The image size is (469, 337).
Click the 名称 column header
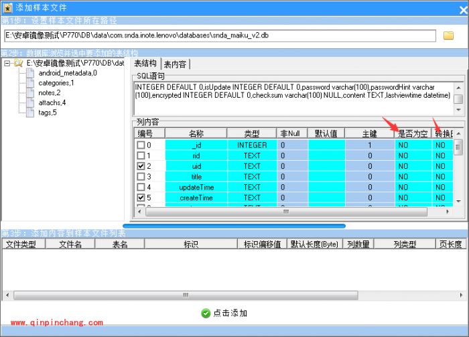point(196,133)
